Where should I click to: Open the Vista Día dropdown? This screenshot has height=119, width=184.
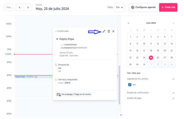click(x=120, y=7)
